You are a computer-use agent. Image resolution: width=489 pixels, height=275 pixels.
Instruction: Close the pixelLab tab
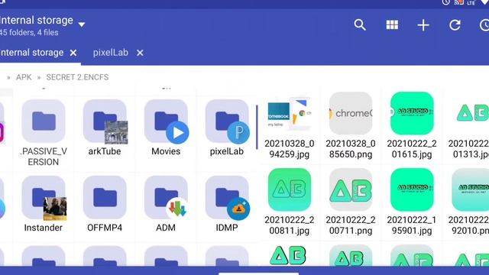[140, 53]
